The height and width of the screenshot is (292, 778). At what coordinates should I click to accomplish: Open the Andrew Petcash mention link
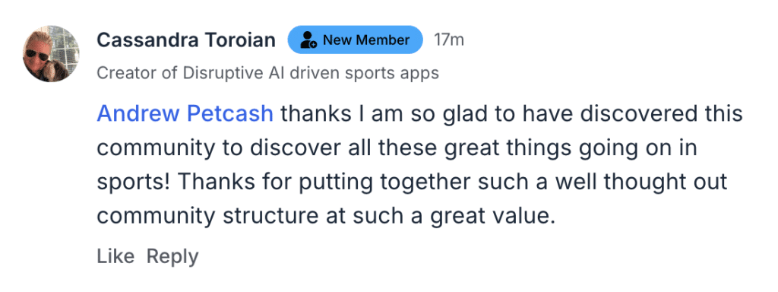(x=185, y=114)
